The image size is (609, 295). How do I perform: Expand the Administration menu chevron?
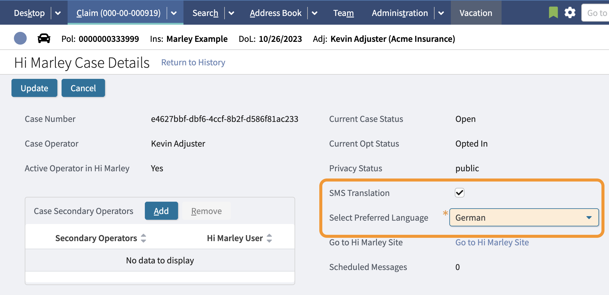coord(441,13)
